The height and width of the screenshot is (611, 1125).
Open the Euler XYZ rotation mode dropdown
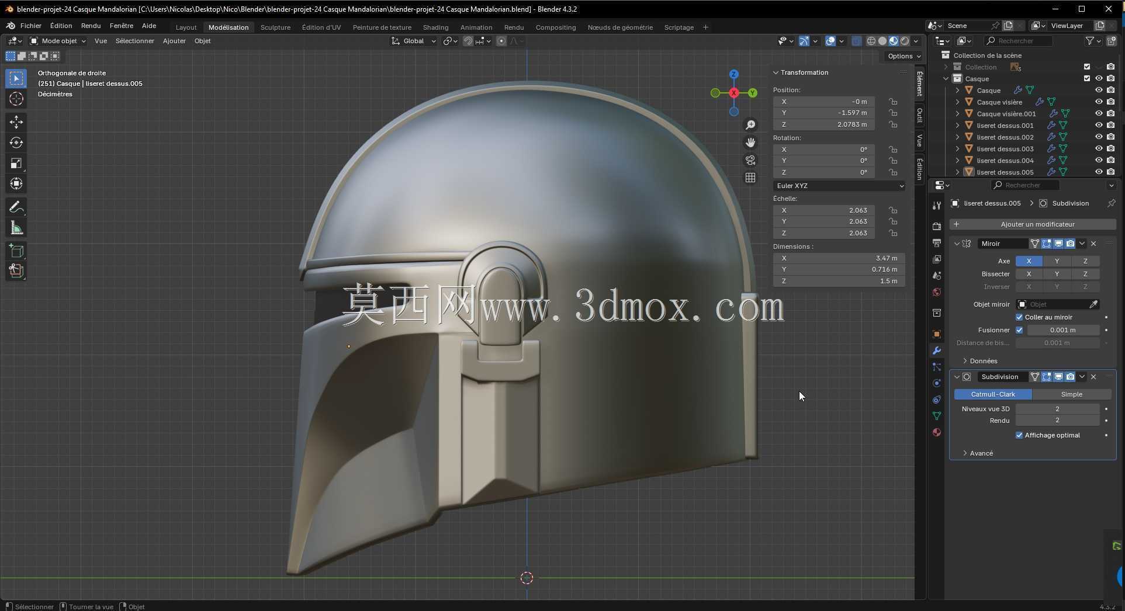(839, 186)
